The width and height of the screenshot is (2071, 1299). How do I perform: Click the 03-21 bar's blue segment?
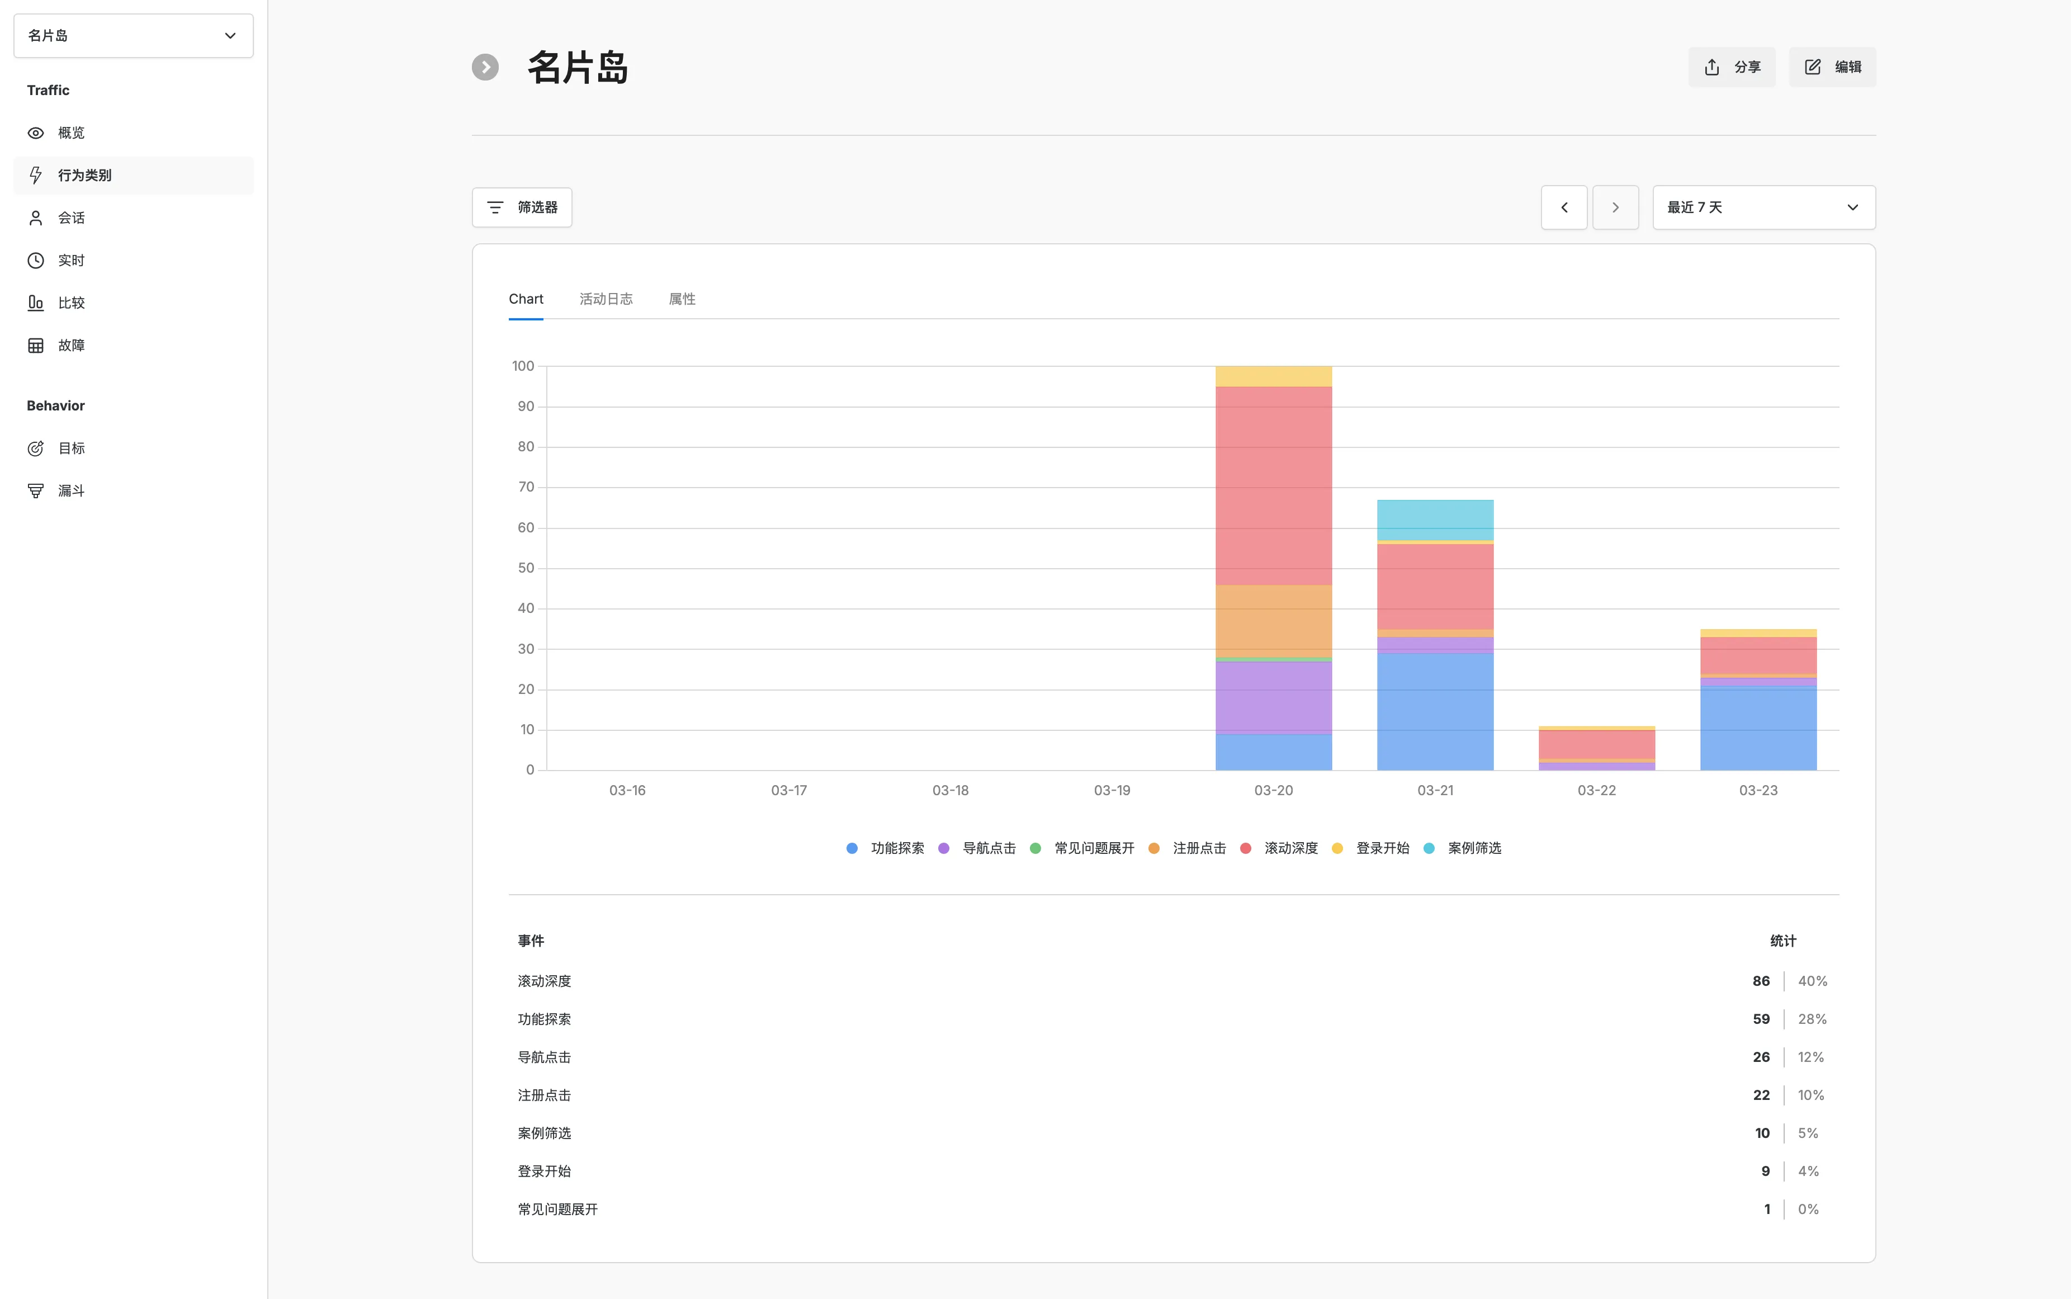1435,711
